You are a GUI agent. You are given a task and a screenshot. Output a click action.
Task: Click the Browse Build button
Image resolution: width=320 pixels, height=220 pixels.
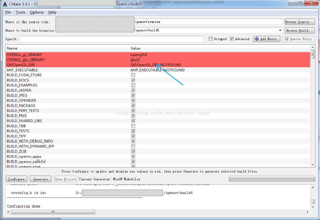299,30
